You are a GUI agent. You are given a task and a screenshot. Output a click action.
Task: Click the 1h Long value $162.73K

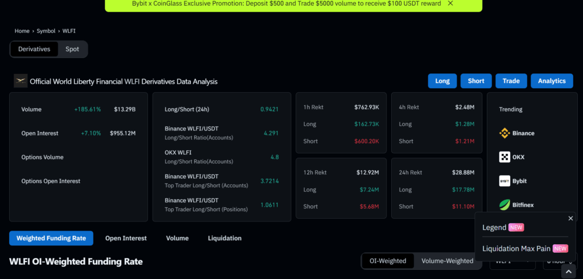[367, 124]
